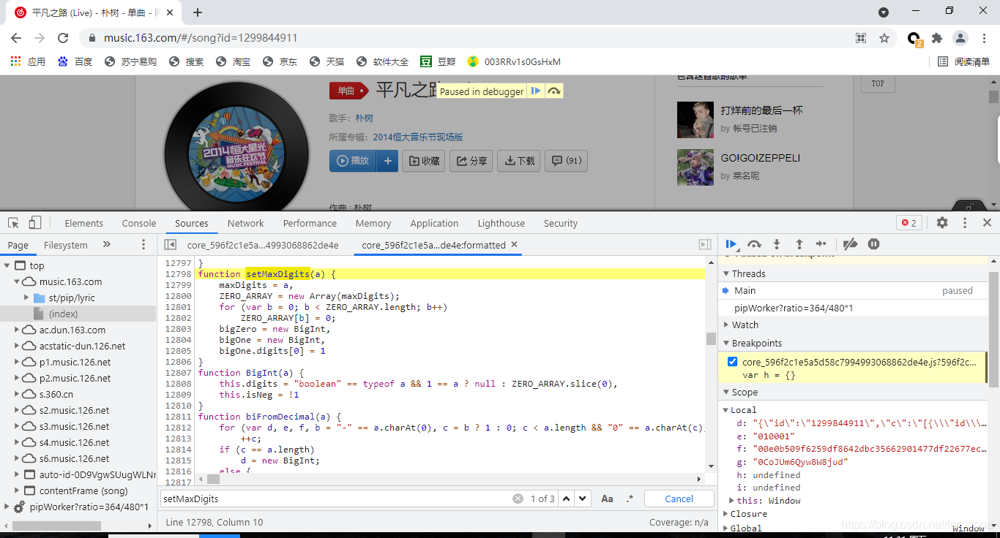Open the Filesystem tab in navigator
Viewport: 1000px width, 538px height.
coord(65,245)
